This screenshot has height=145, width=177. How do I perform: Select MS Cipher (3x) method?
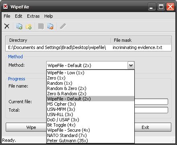click(x=90, y=104)
